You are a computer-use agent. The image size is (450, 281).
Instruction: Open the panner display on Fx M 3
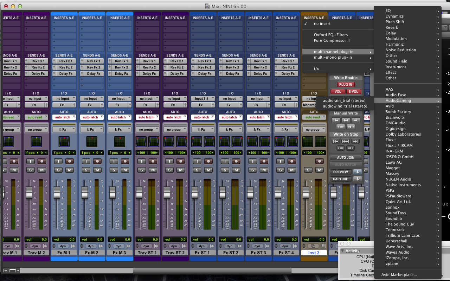(120, 142)
